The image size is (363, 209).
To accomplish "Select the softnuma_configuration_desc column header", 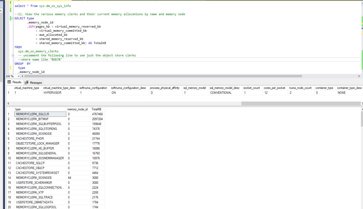I will point(129,88).
